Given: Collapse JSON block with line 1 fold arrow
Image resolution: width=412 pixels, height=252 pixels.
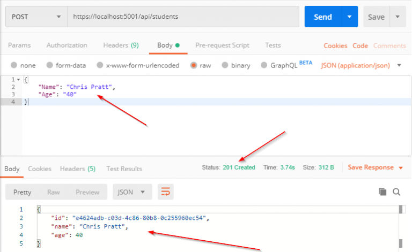Looking at the screenshot, I should pos(18,80).
